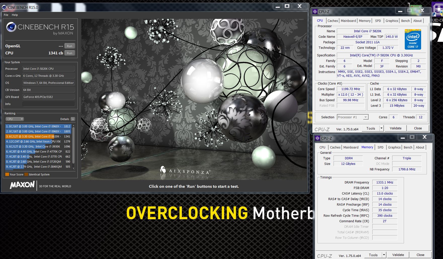Click Validate in lower CPU-Z window
Image resolution: width=443 pixels, height=259 pixels.
pos(398,255)
